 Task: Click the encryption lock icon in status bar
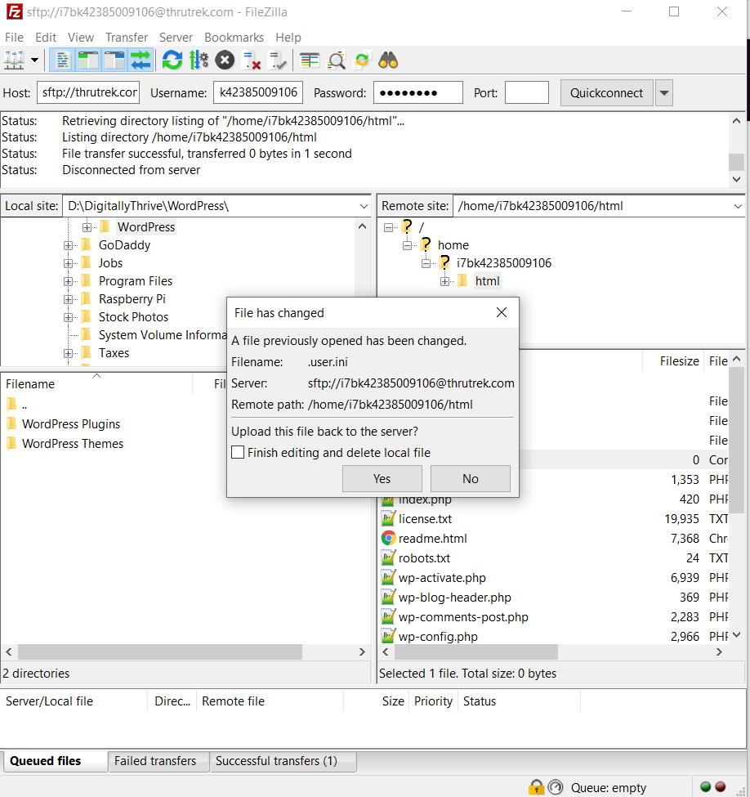536,787
